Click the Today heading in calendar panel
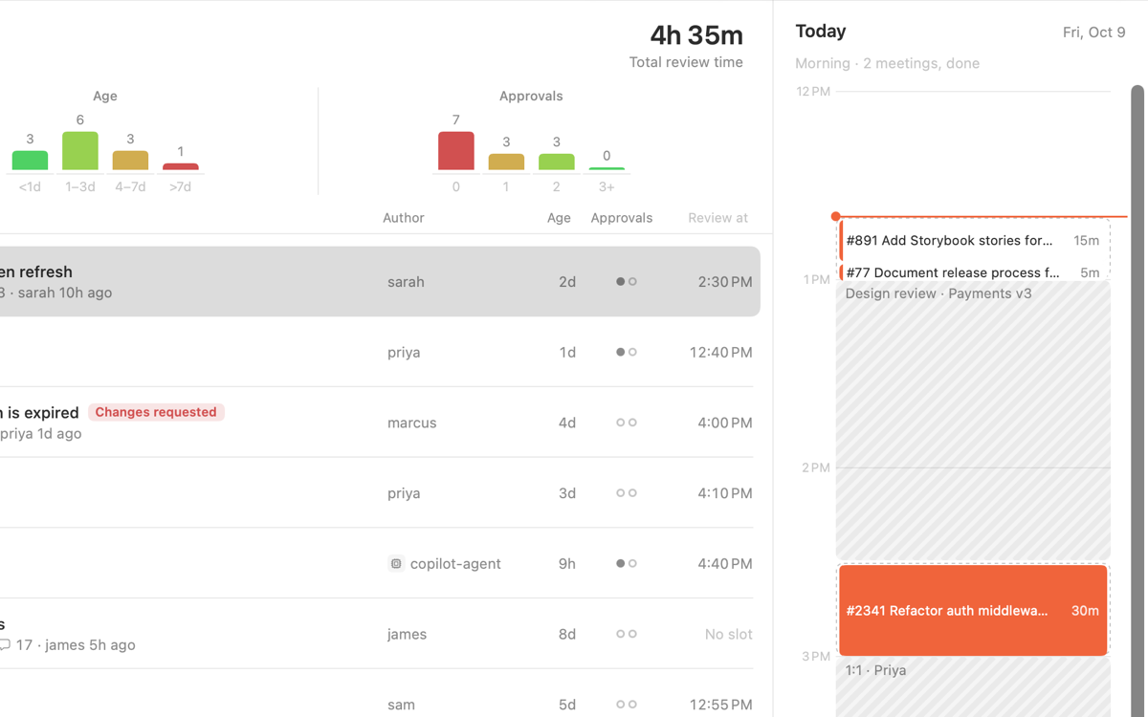Viewport: 1148px width, 717px height. tap(821, 32)
